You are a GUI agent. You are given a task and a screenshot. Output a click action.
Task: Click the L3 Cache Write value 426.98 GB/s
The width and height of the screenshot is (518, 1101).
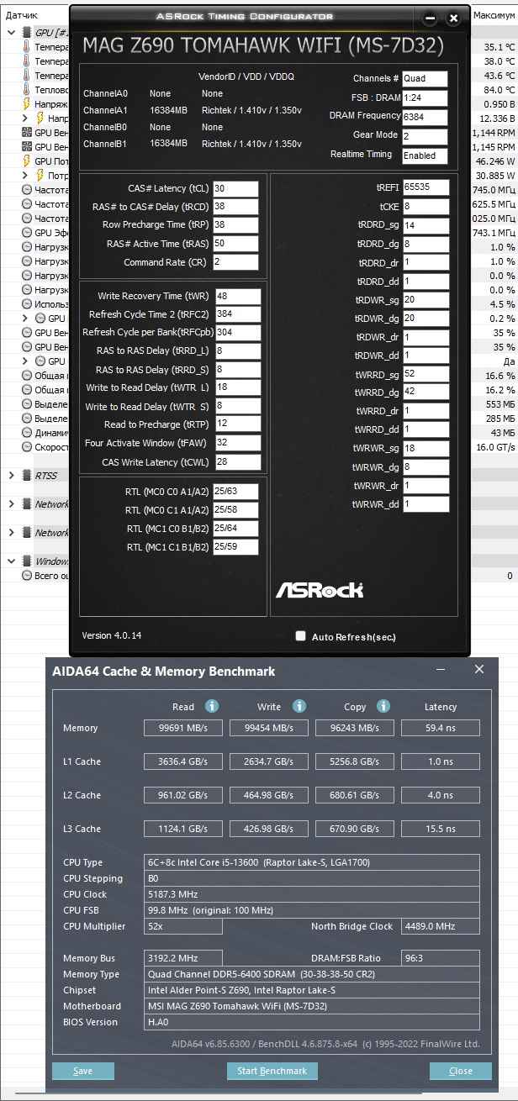268,829
